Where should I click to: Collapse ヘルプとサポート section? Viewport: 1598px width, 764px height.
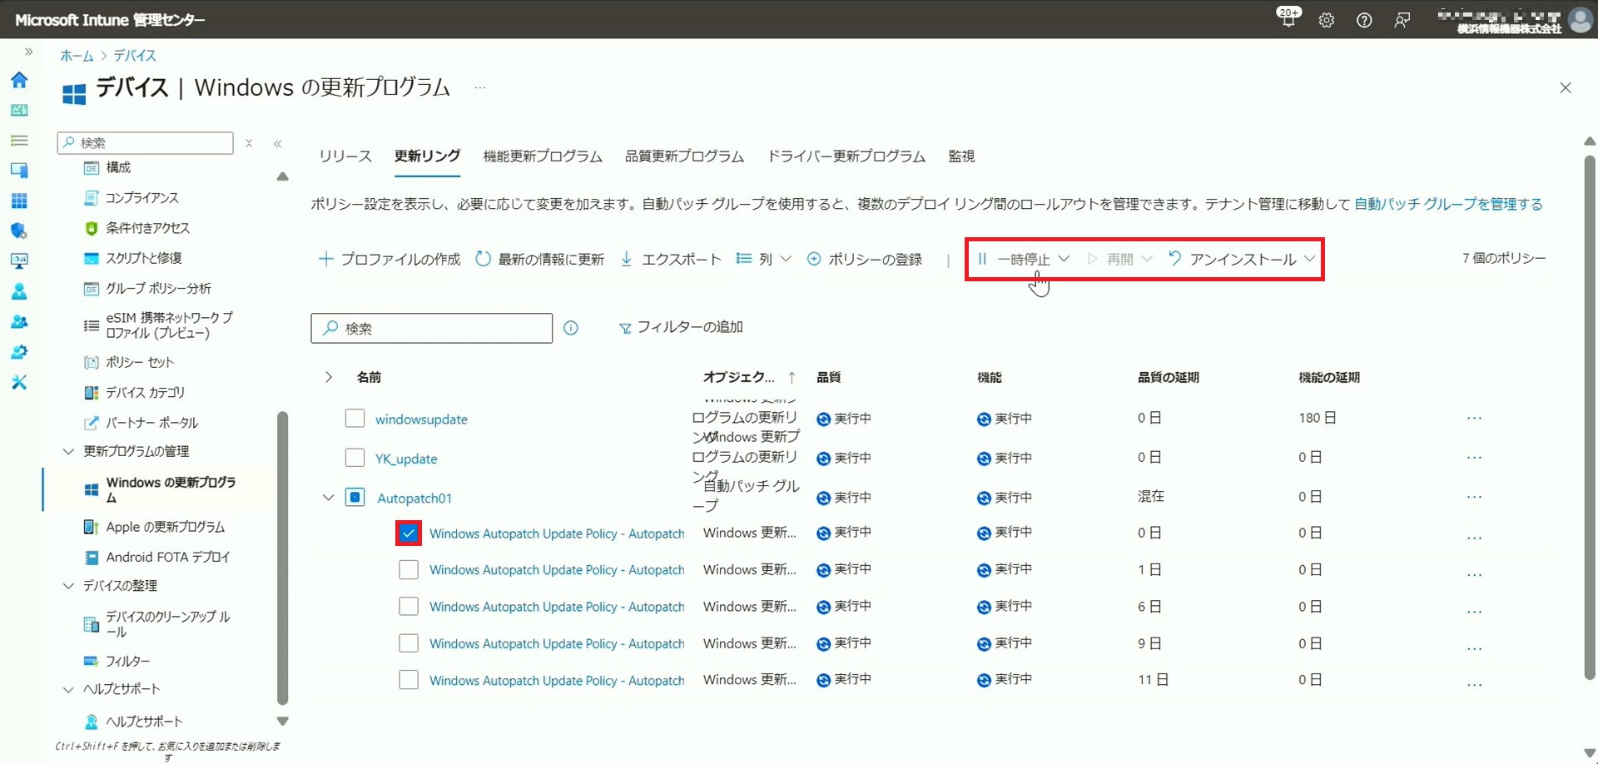[x=68, y=689]
